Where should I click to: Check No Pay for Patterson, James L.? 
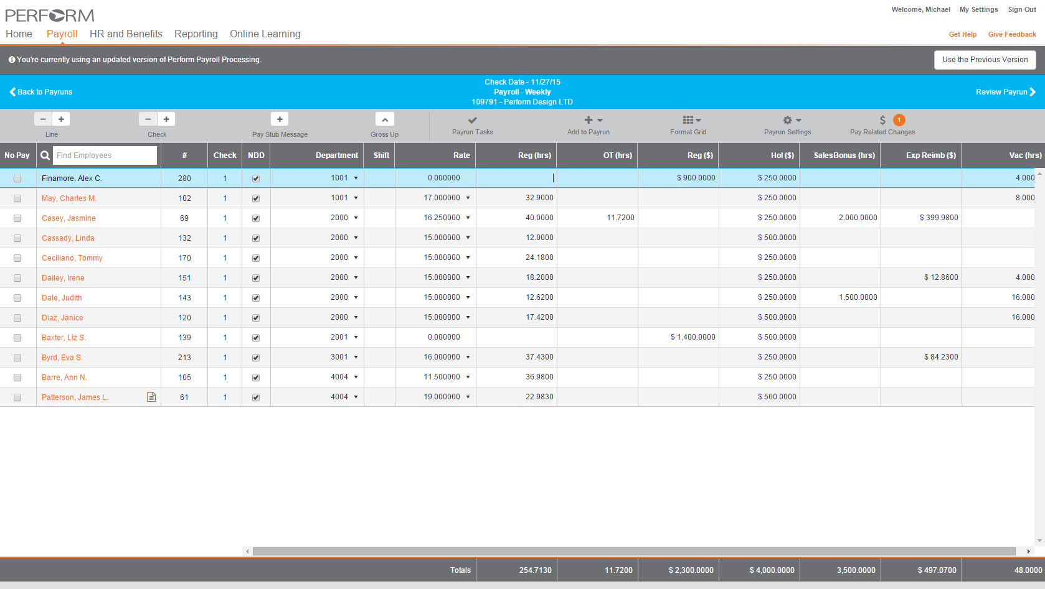(17, 397)
